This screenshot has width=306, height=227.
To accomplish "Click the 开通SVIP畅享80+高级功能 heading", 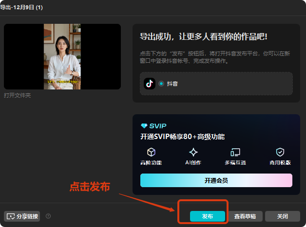I will click(182, 137).
